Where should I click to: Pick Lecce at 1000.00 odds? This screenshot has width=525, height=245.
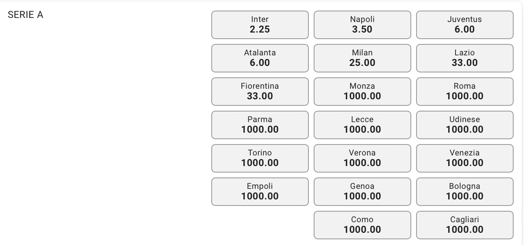362,125
